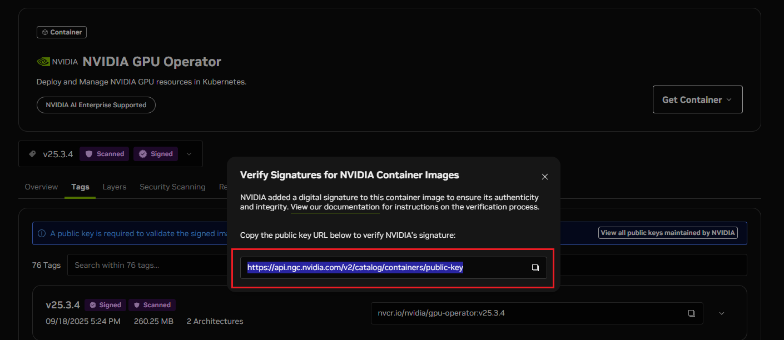Click View all public keys maintained by NVIDIA
Image resolution: width=784 pixels, height=340 pixels.
(668, 233)
